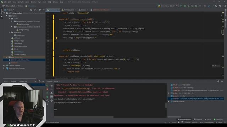
Task: Open Search Everywhere magnifier icon
Action: (x=225, y=6)
